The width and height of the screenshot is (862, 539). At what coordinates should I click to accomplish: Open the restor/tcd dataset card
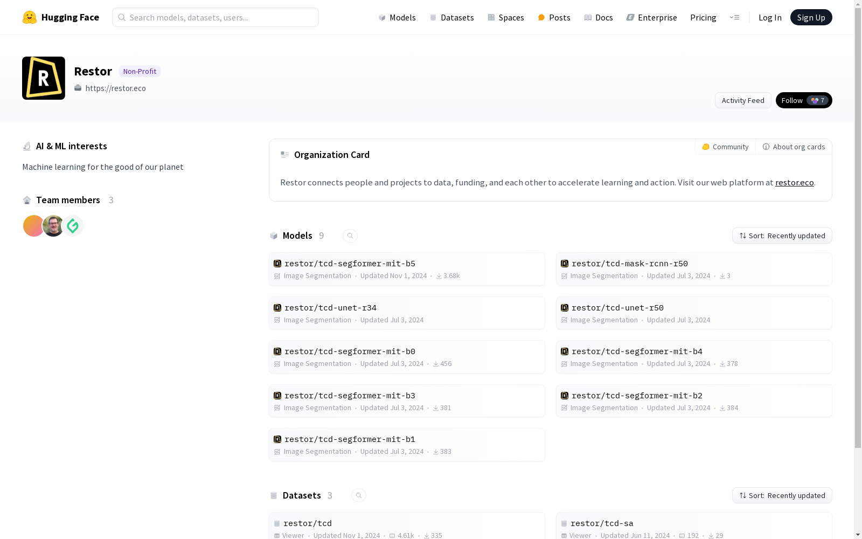(407, 526)
